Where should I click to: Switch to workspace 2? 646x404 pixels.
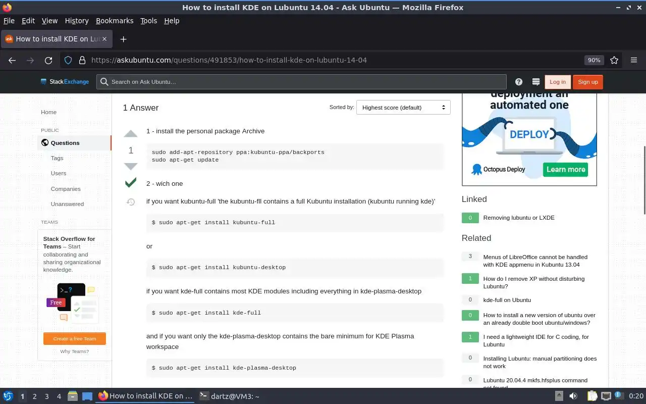35,396
